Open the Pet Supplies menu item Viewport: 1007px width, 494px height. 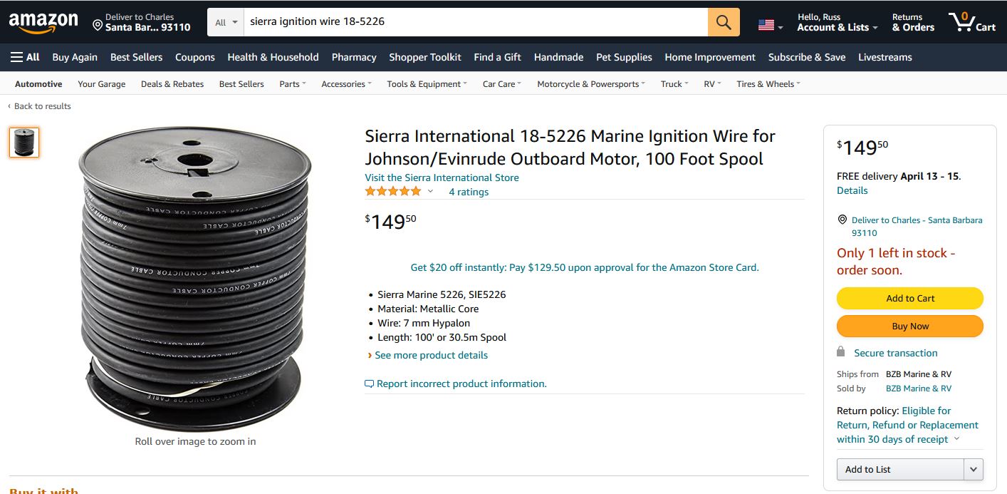click(x=624, y=57)
